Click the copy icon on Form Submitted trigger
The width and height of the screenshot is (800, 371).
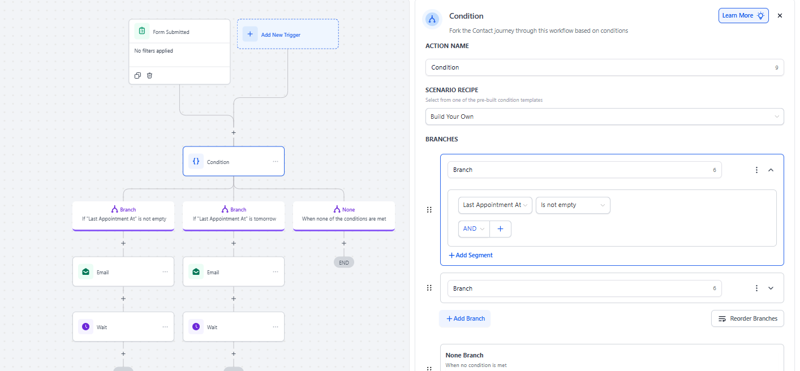(x=137, y=76)
